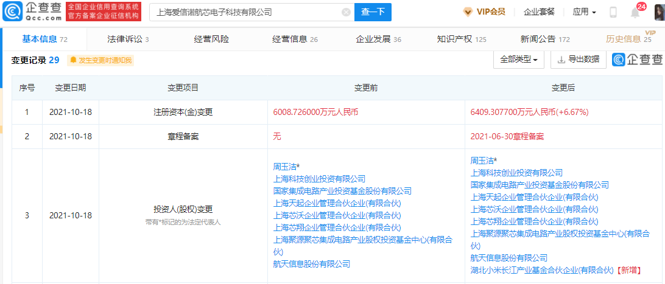Switch to the 法律诉讼 tab

128,40
